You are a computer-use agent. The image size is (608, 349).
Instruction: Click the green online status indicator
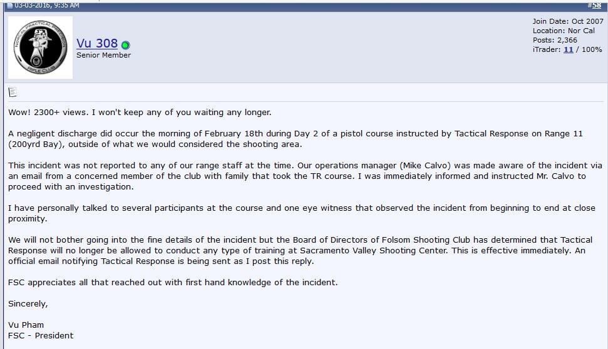tap(125, 45)
